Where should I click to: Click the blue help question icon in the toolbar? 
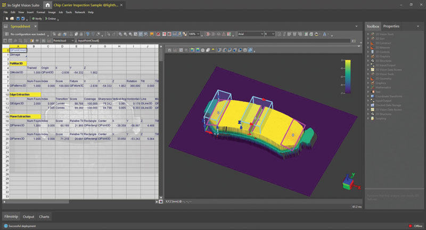click(x=87, y=34)
